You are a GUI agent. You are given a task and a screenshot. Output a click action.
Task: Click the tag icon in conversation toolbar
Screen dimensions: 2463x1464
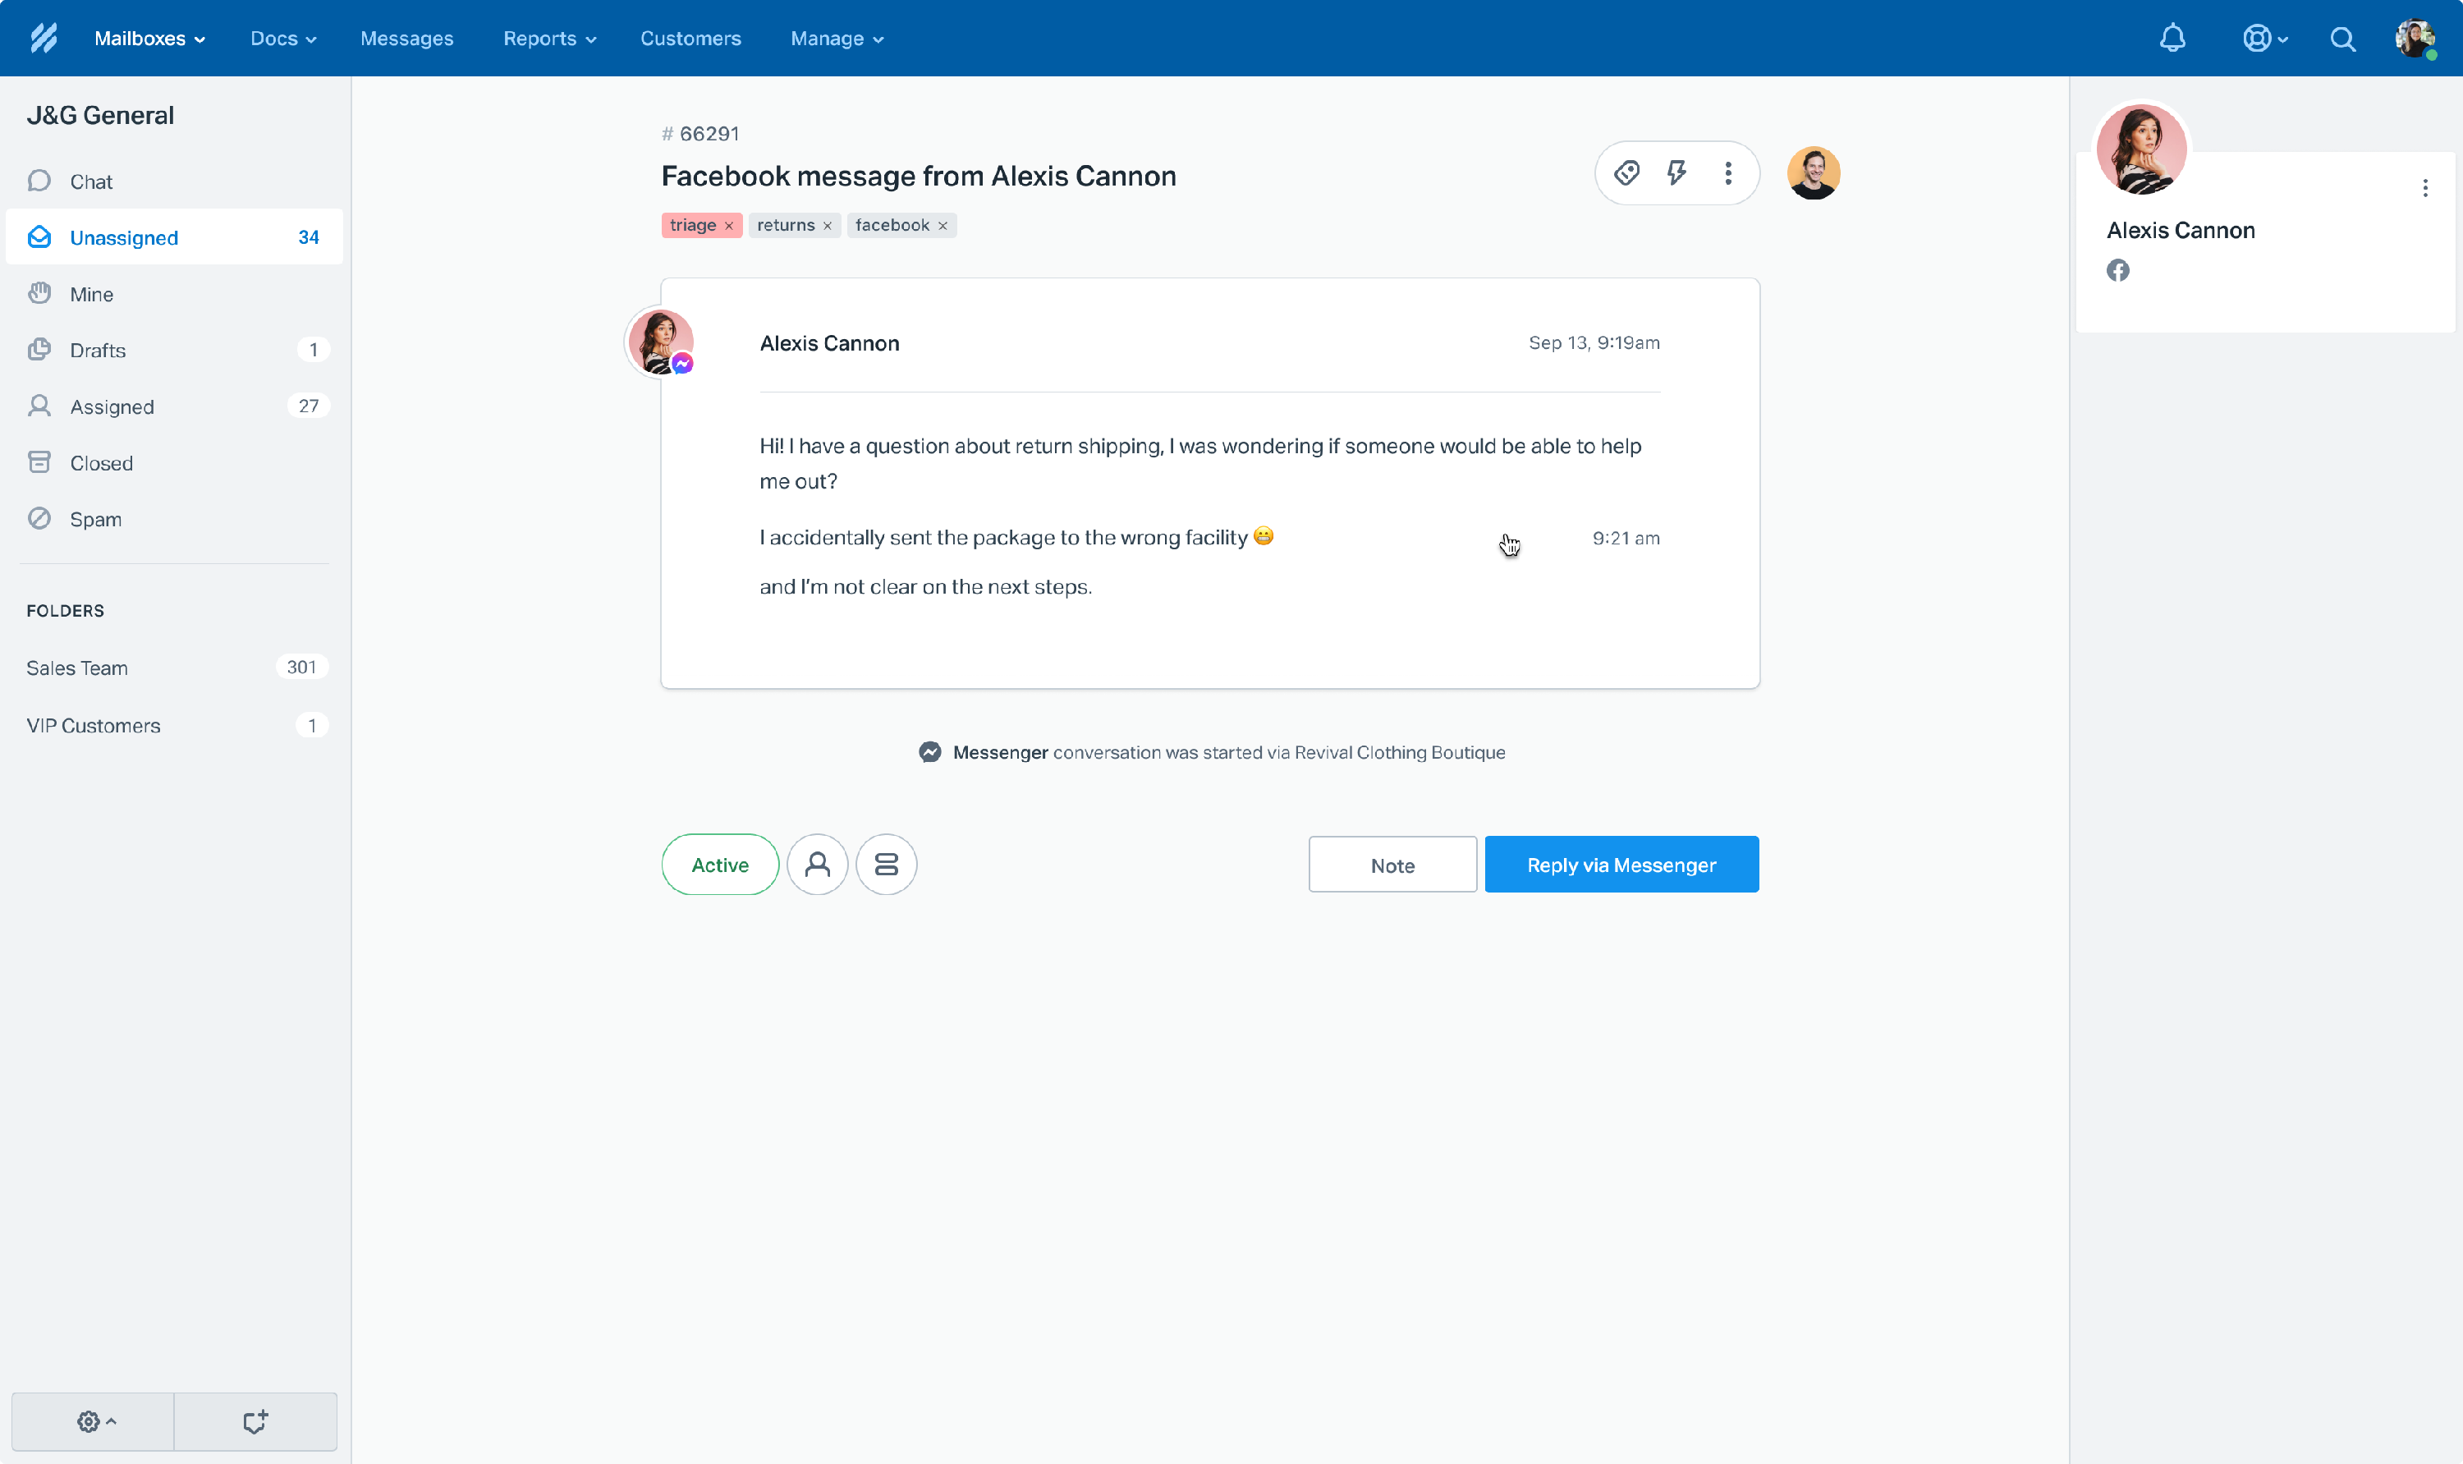pyautogui.click(x=1626, y=173)
